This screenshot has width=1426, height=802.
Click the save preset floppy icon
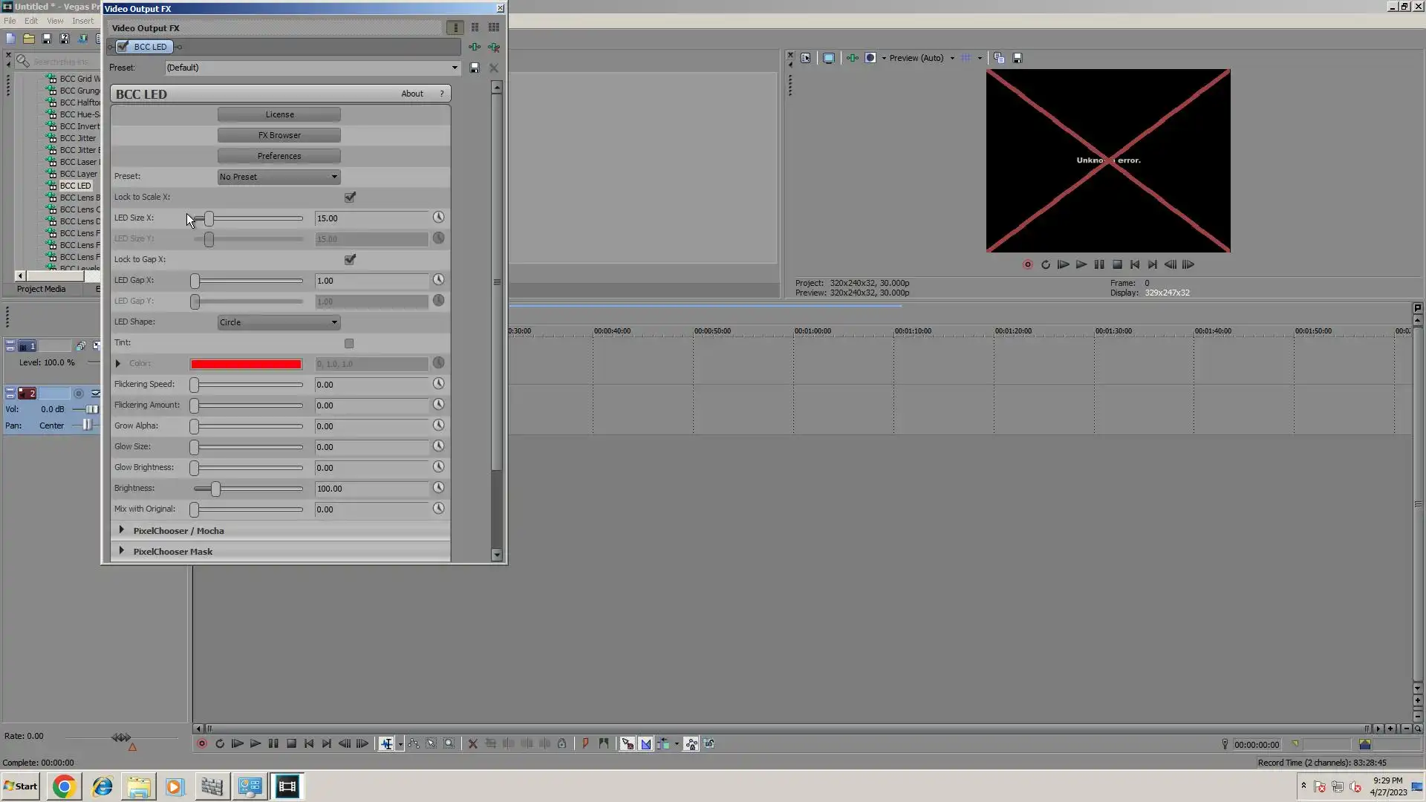475,68
